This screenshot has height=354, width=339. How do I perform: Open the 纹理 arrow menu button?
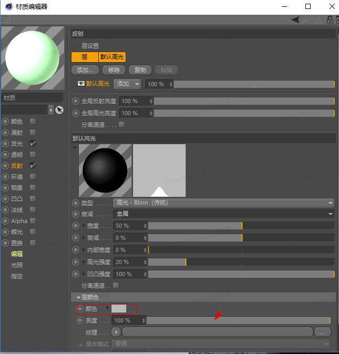[116, 332]
